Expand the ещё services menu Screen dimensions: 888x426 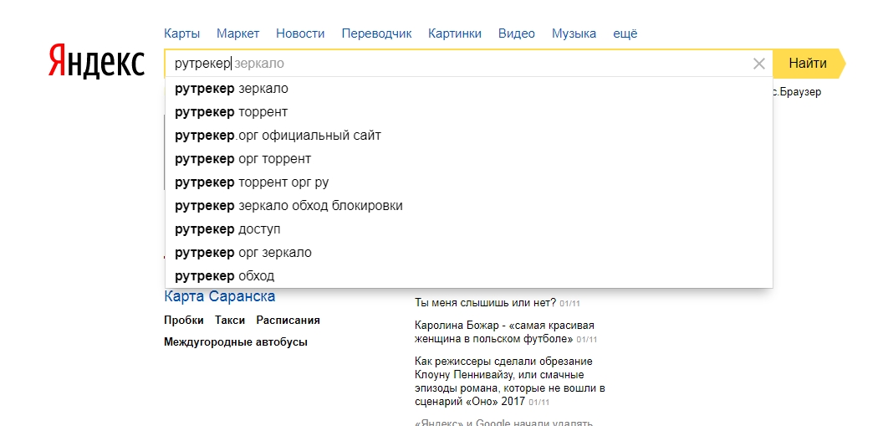625,33
